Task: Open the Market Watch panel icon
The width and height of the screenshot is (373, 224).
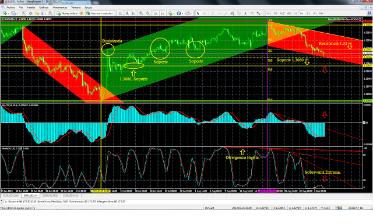Action: click(x=24, y=13)
